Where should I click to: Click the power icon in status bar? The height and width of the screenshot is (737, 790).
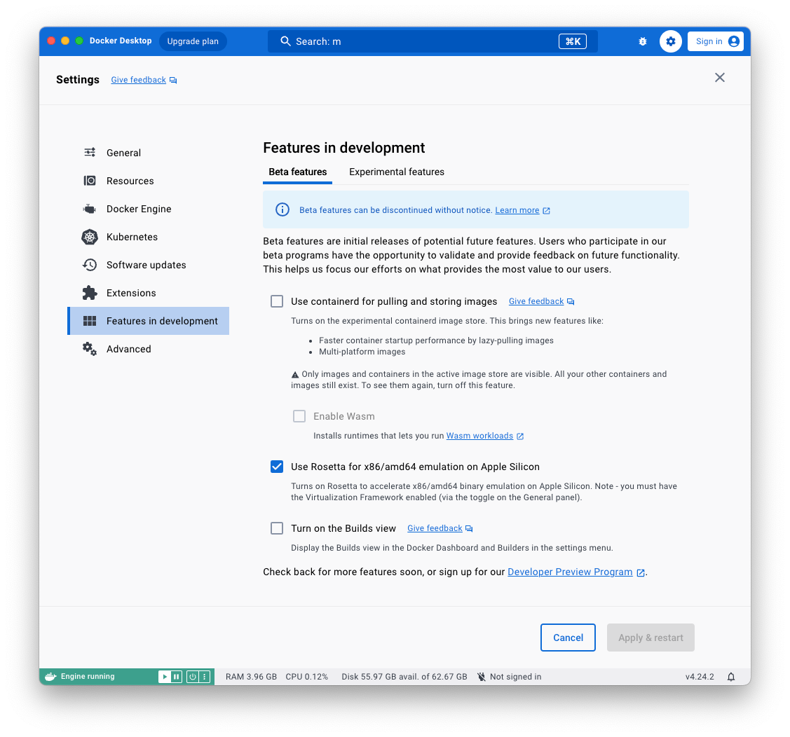point(193,677)
